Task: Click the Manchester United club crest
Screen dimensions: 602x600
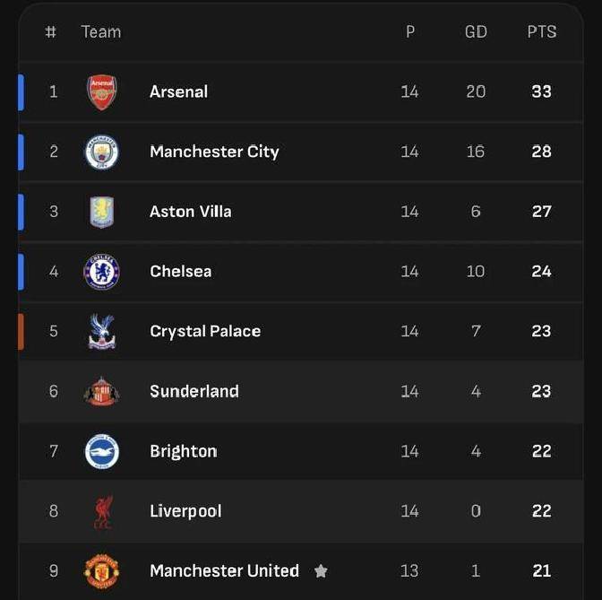Action: 101,571
